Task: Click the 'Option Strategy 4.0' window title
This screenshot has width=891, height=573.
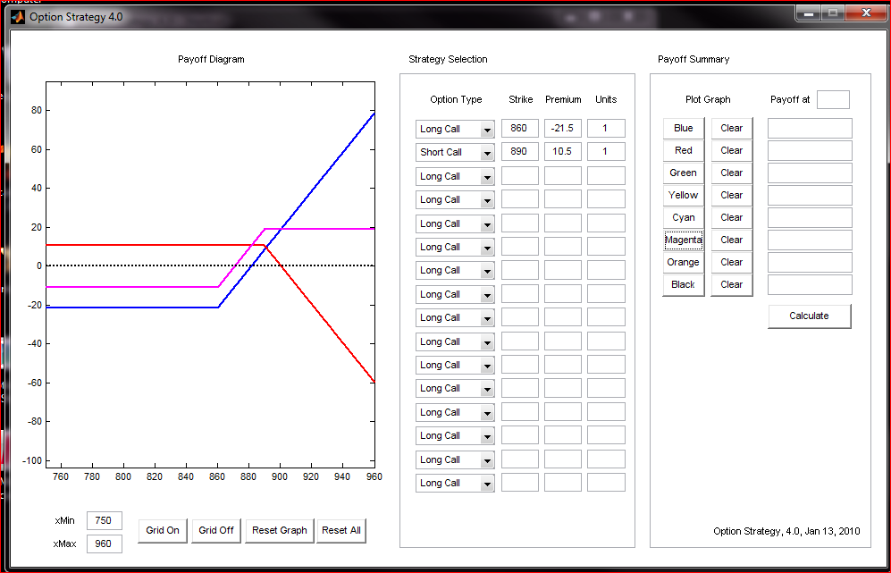Action: (76, 17)
